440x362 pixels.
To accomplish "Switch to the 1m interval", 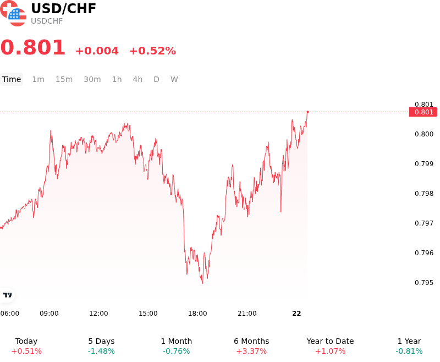I will 38,79.
